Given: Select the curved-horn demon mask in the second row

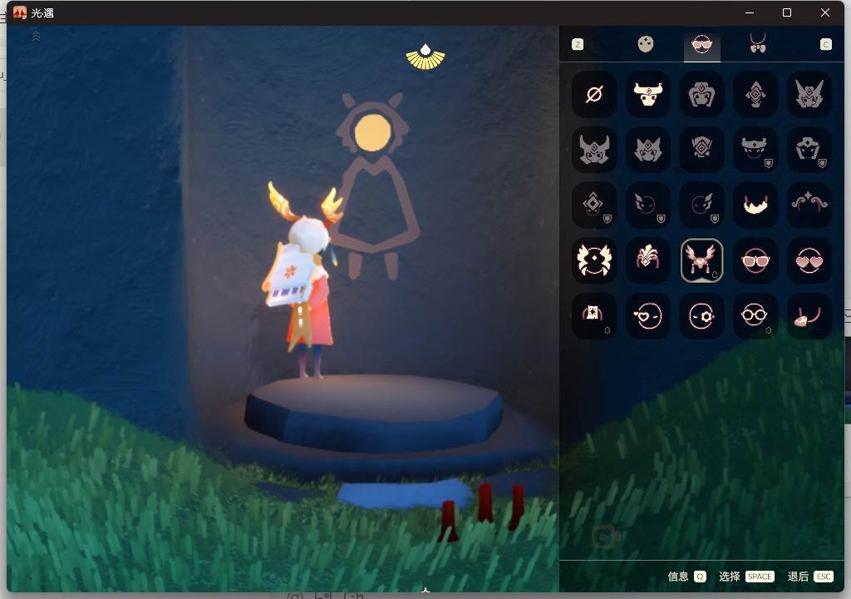Looking at the screenshot, I should [594, 150].
